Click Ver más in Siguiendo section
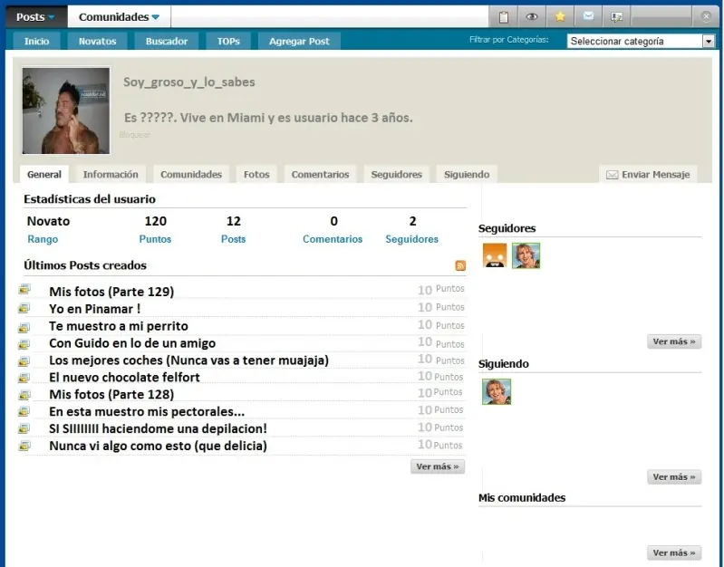This screenshot has width=724, height=567. coord(674,477)
